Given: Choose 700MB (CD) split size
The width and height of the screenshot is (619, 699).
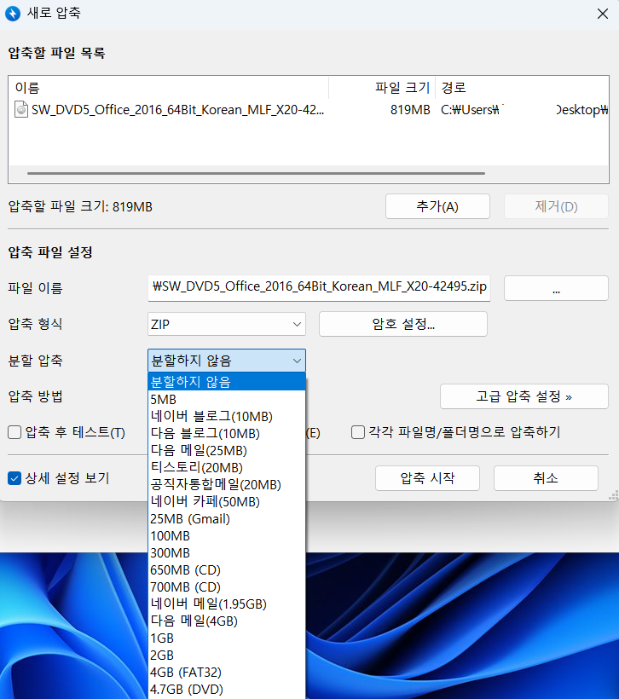Looking at the screenshot, I should (x=227, y=587).
